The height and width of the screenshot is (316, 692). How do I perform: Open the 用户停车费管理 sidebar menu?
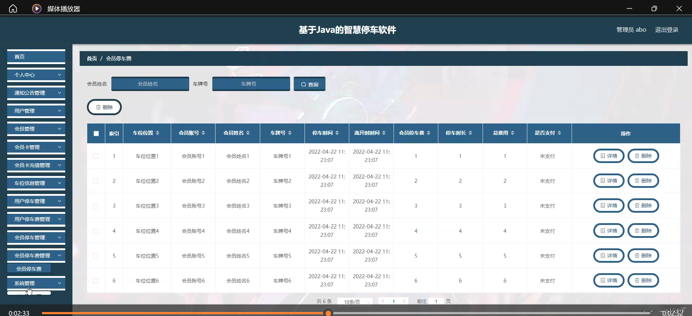point(36,219)
